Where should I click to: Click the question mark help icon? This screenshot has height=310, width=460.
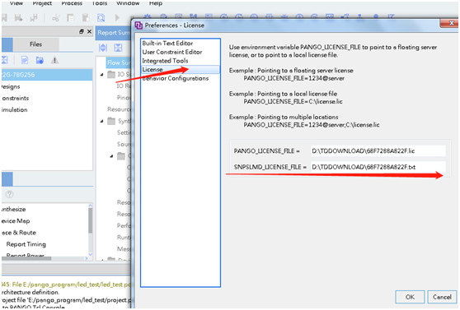pos(9,194)
